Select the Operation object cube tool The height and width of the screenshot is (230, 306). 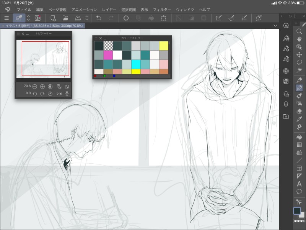(299, 47)
